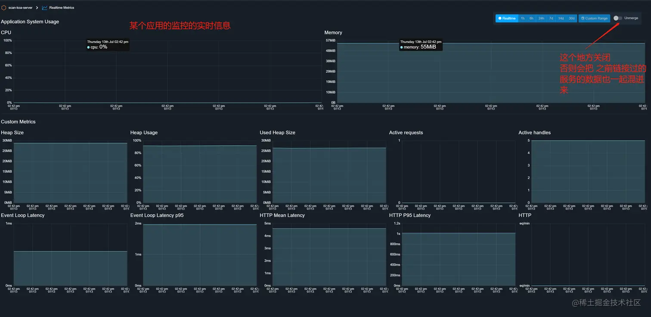Image resolution: width=651 pixels, height=317 pixels.
Task: Click the Custom Metrics section heading
Action: tap(18, 122)
